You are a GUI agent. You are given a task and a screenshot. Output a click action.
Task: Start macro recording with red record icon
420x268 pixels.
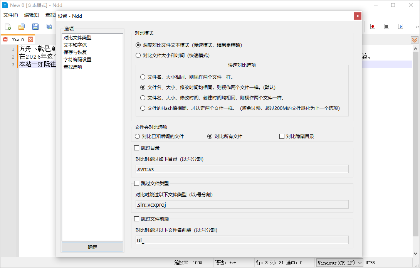pos(372,26)
